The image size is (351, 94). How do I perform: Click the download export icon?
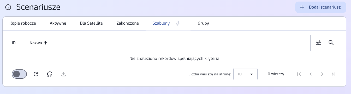(x=63, y=74)
